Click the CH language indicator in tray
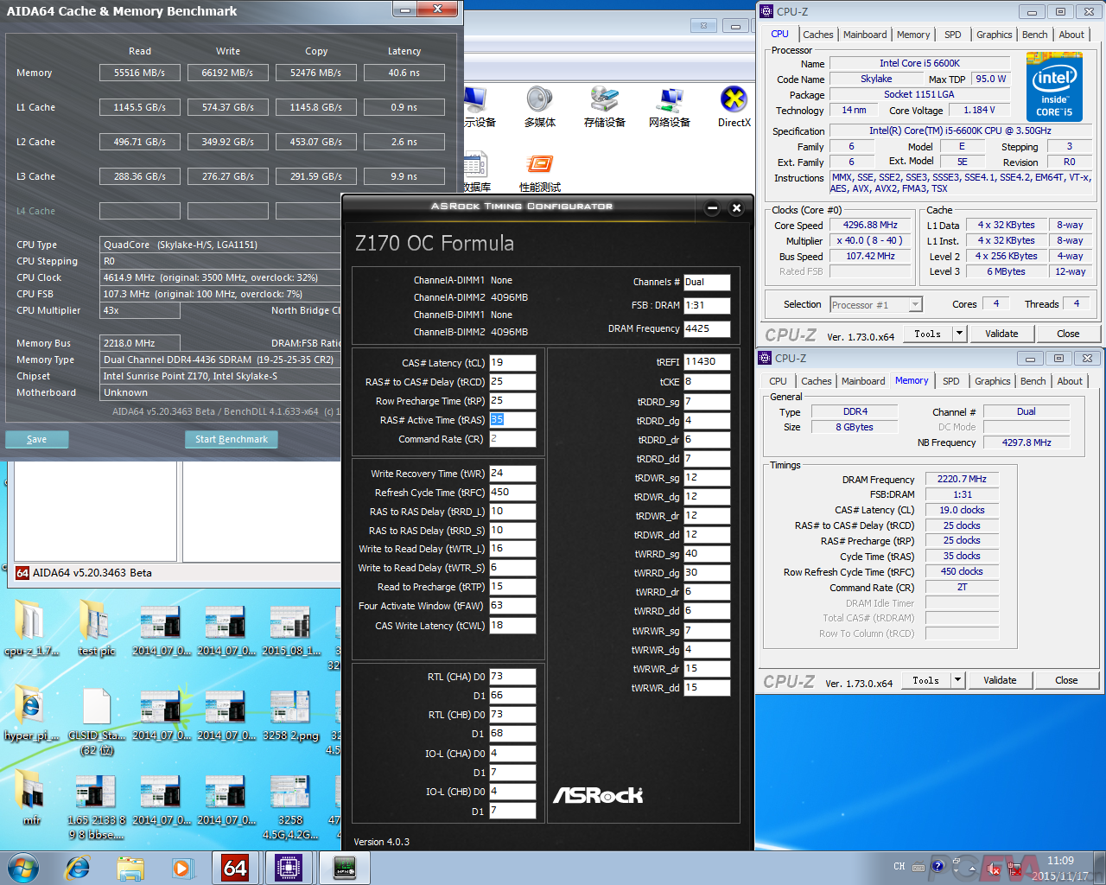 (x=899, y=866)
